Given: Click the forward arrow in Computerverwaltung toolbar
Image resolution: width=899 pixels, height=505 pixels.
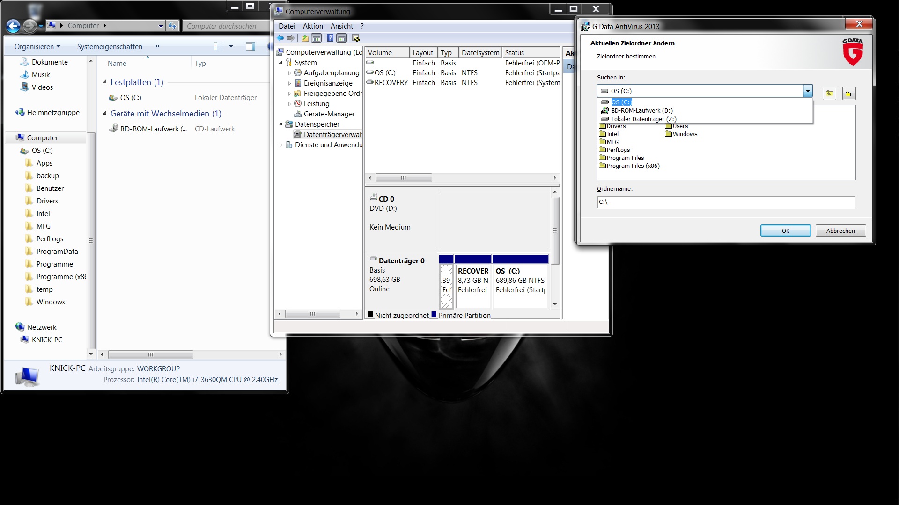Looking at the screenshot, I should coord(291,38).
